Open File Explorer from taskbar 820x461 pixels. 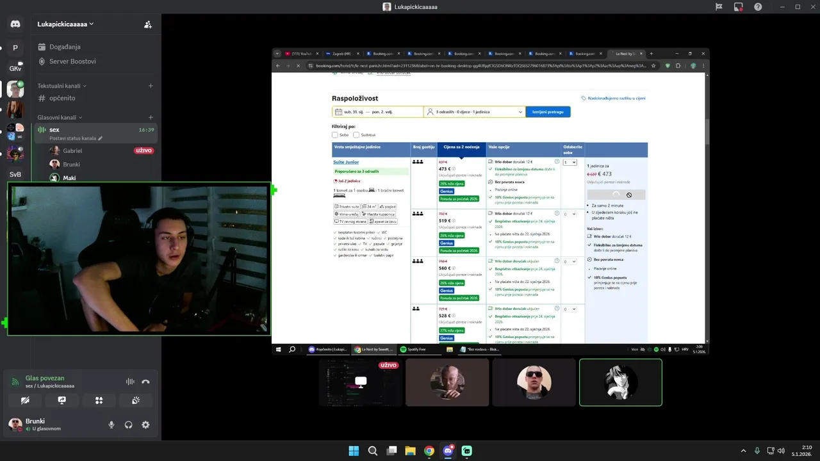(x=410, y=451)
